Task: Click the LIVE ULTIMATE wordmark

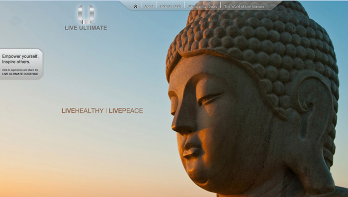Action: point(86,28)
